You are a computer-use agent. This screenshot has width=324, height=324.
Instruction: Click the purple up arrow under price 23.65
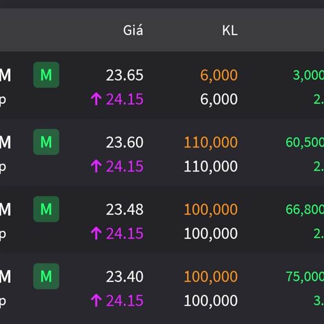pos(96,99)
